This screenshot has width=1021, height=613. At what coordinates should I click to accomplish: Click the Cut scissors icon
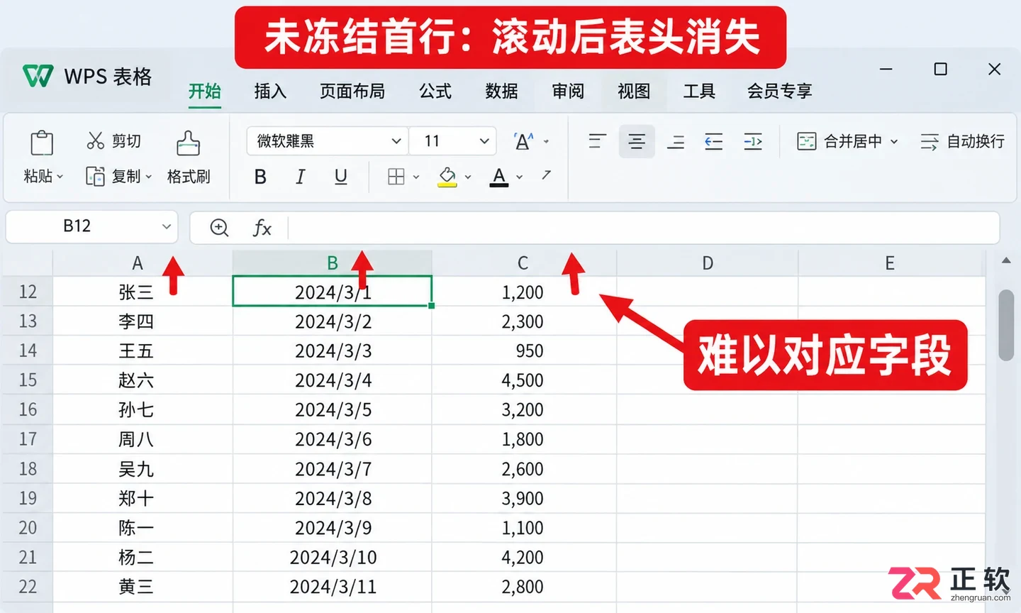pyautogui.click(x=95, y=140)
